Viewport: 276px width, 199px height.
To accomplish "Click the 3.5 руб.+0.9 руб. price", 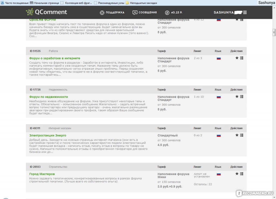I will (x=170, y=187).
